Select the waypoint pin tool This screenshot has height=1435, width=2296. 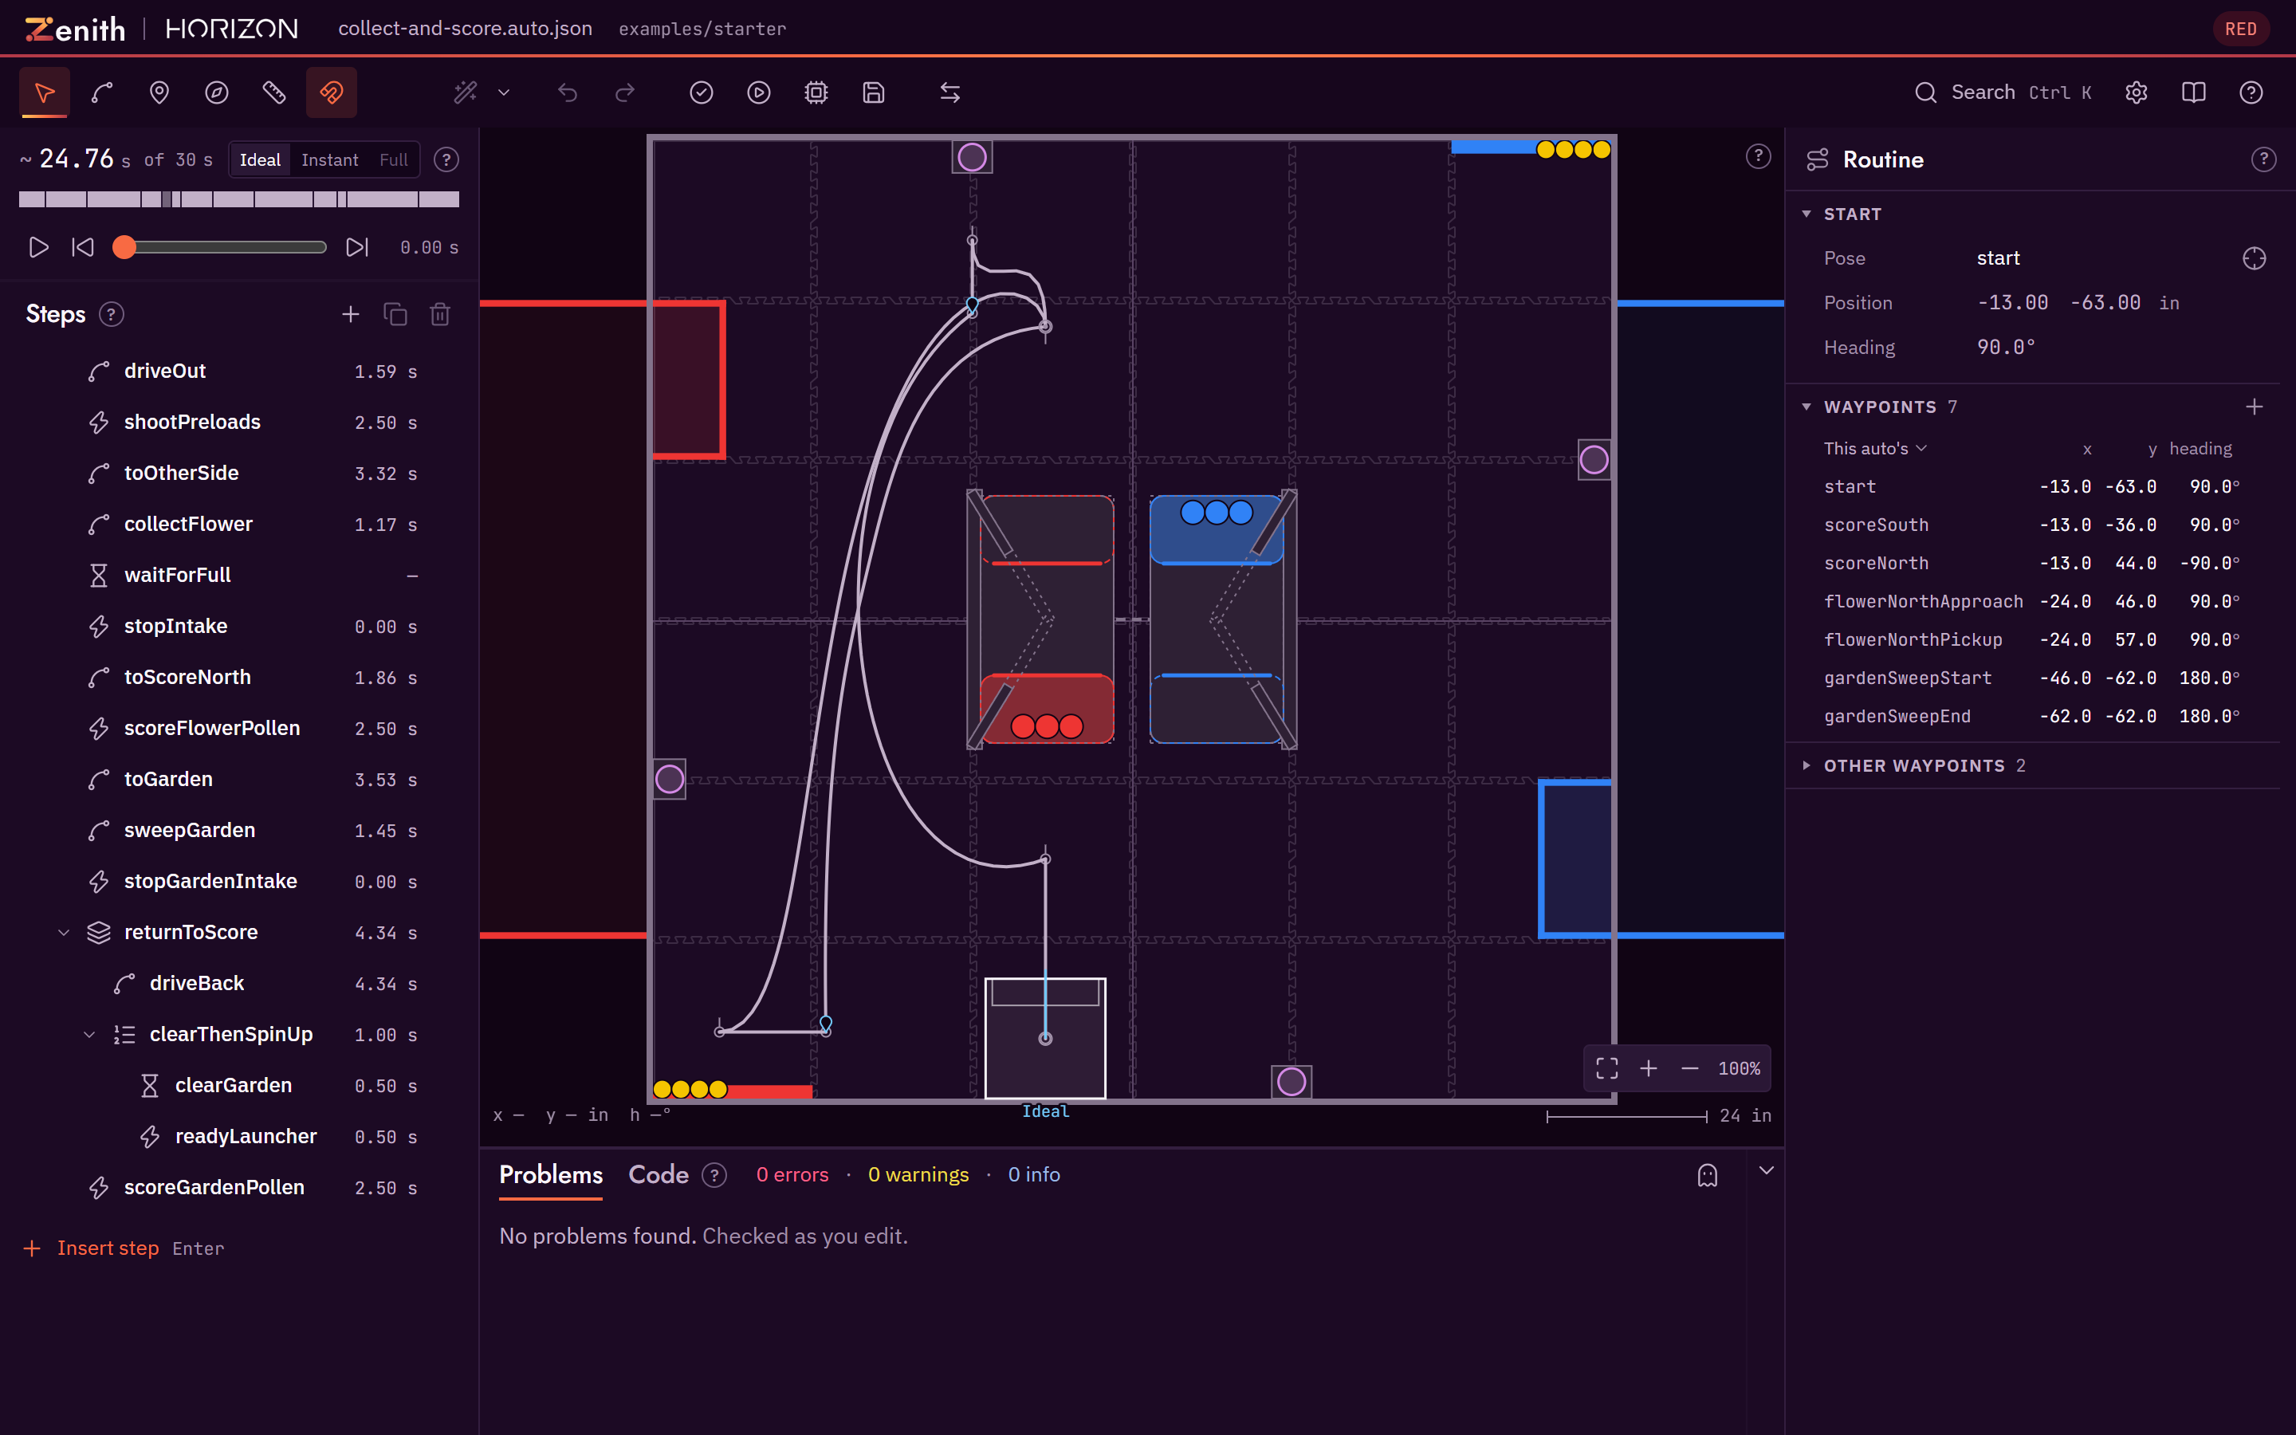click(159, 92)
